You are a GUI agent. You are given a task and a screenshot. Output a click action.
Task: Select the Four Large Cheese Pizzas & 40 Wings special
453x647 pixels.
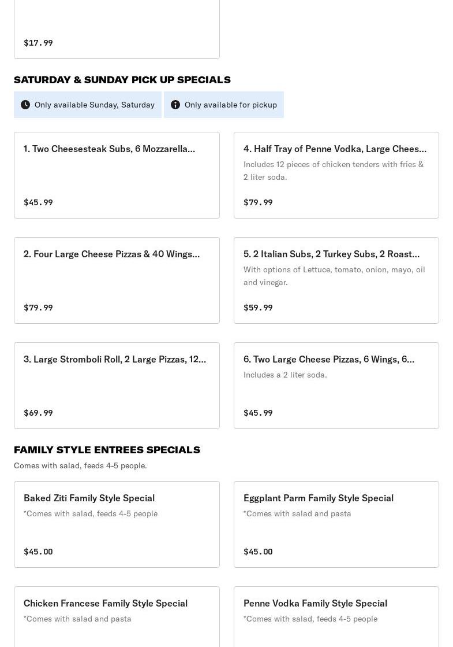pyautogui.click(x=117, y=280)
